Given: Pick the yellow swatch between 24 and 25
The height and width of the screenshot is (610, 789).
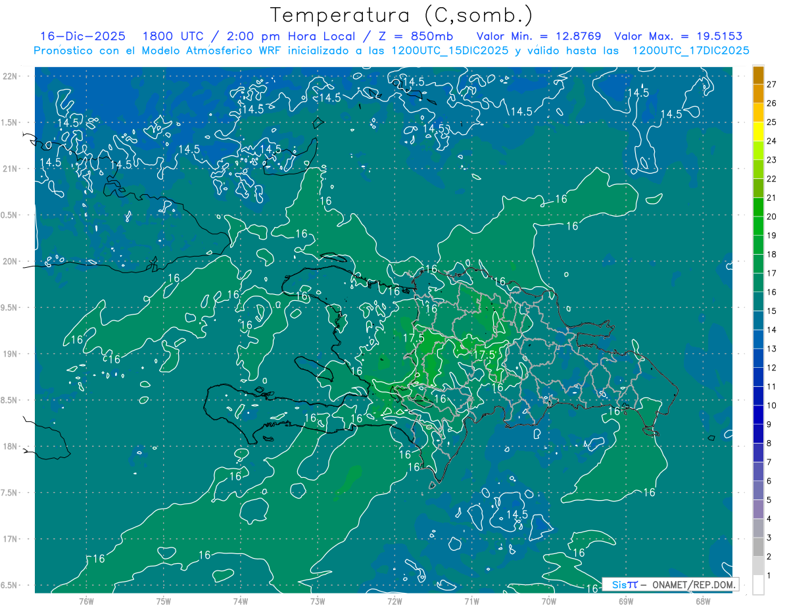Looking at the screenshot, I should (x=758, y=132).
